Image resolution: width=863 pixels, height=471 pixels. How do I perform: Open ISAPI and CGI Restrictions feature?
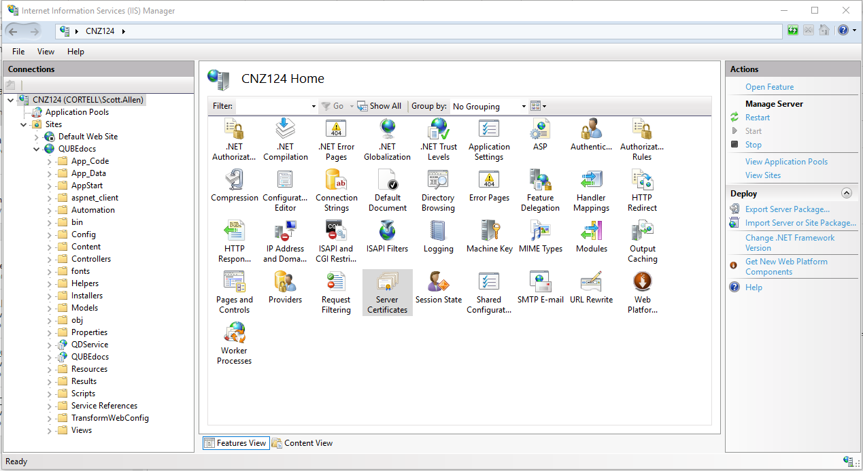[x=336, y=241]
